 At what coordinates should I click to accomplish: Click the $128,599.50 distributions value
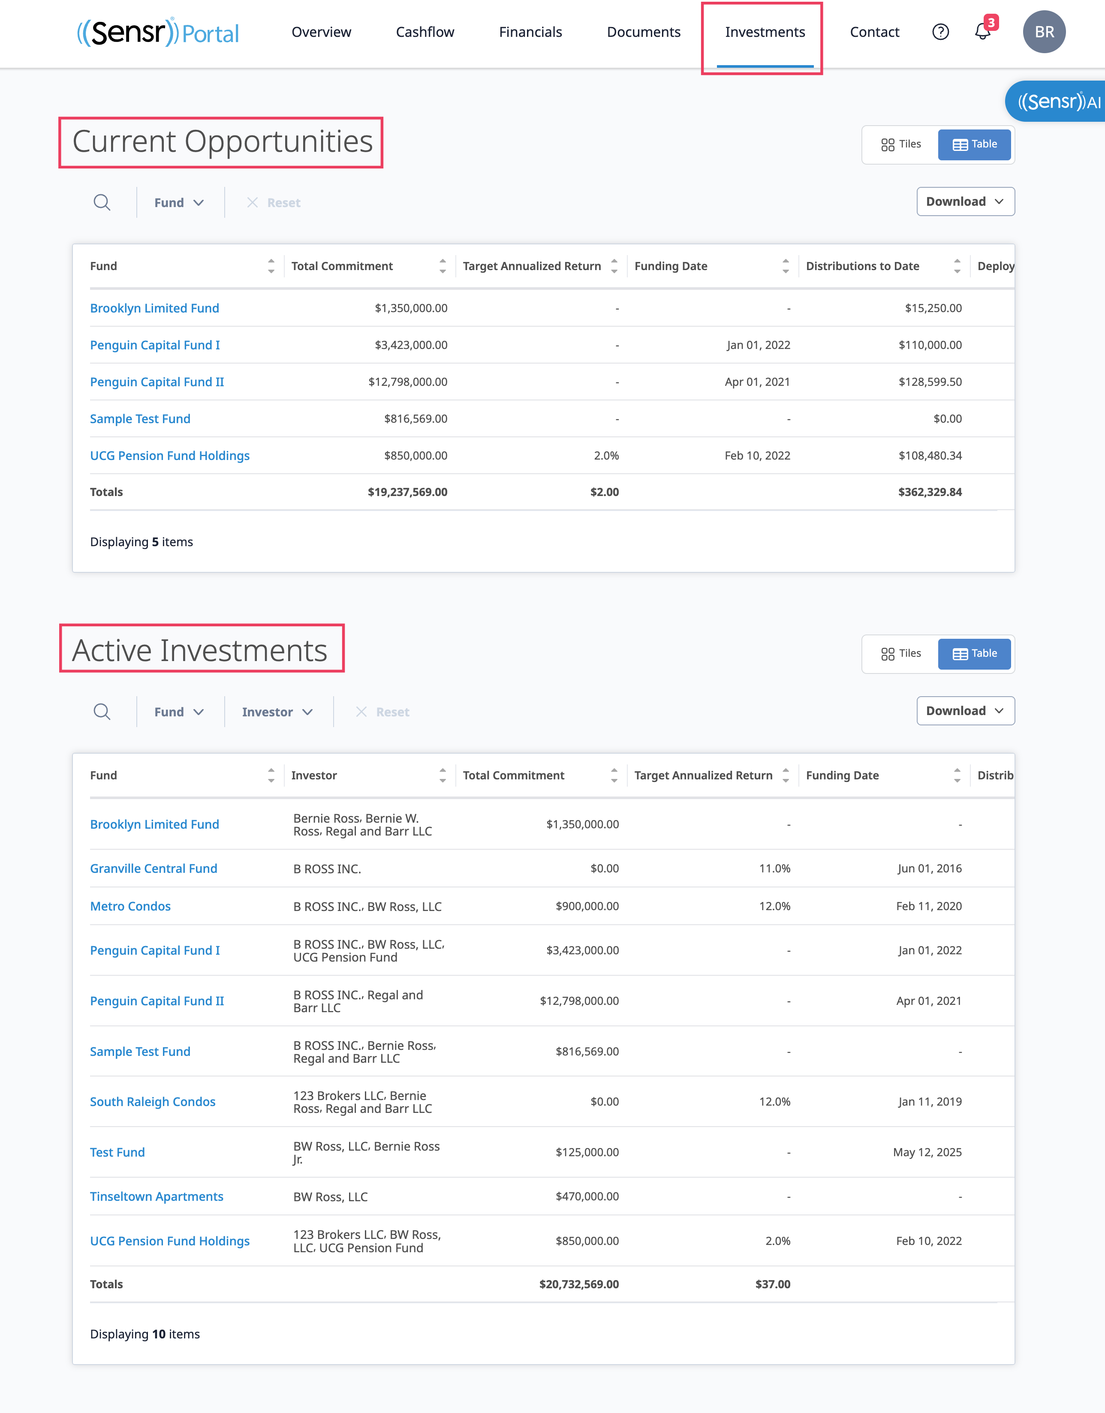click(x=930, y=382)
